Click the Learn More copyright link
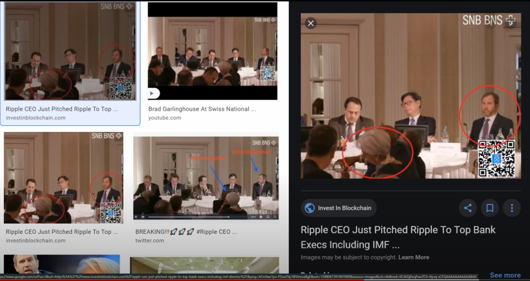 click(x=414, y=257)
